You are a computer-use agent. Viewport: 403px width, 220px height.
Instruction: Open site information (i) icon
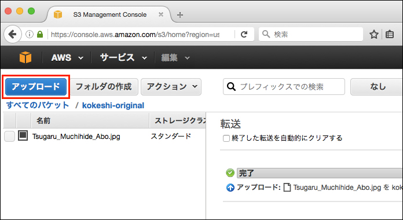(x=30, y=34)
